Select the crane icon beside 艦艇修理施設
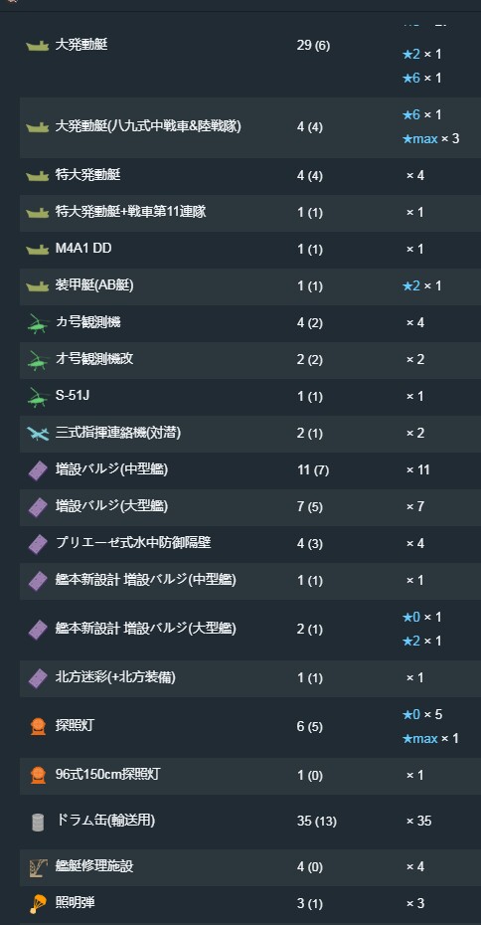 38,867
